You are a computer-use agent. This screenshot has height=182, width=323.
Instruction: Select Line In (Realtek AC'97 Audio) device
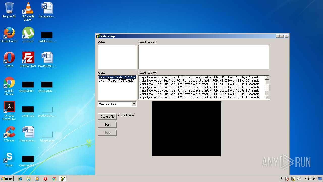(x=117, y=81)
